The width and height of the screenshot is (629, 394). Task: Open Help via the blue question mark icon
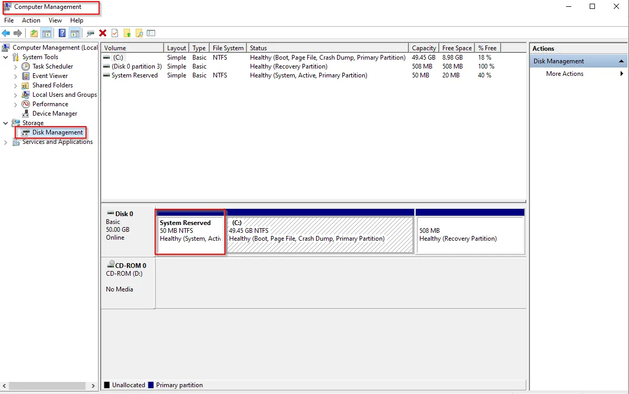coord(62,33)
